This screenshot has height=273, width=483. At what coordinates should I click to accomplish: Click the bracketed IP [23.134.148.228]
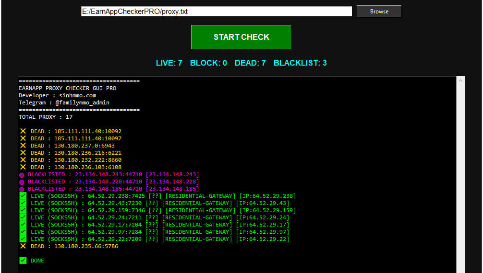(x=172, y=182)
